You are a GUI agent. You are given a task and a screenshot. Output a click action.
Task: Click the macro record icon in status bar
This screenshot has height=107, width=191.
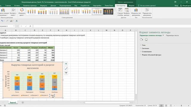(5, 106)
